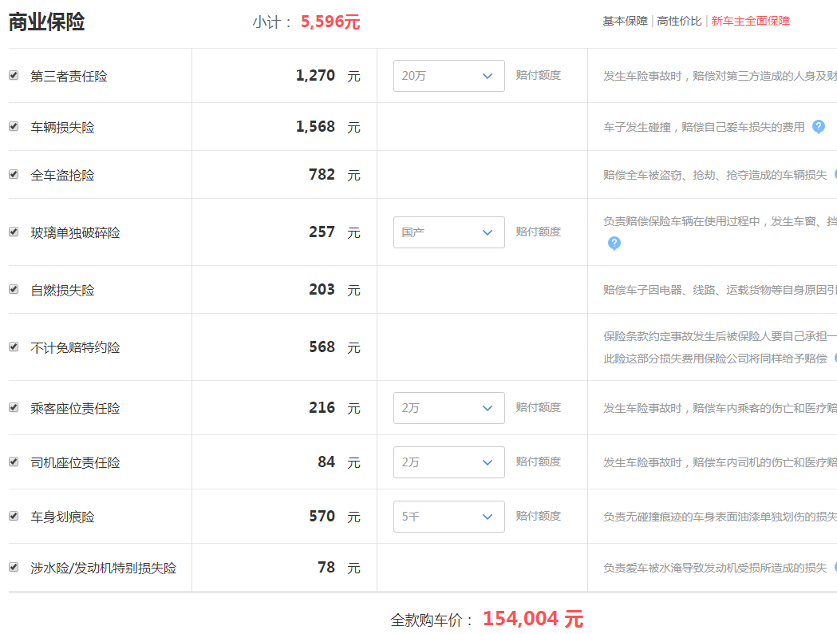Open the 20万 coverage dropdown for 第三者责任险
The width and height of the screenshot is (837, 634).
pos(449,76)
